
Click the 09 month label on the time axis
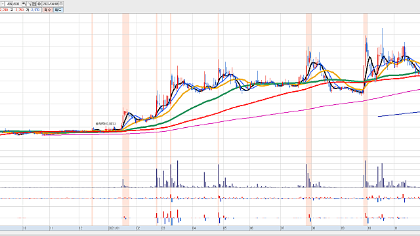tap(343, 228)
